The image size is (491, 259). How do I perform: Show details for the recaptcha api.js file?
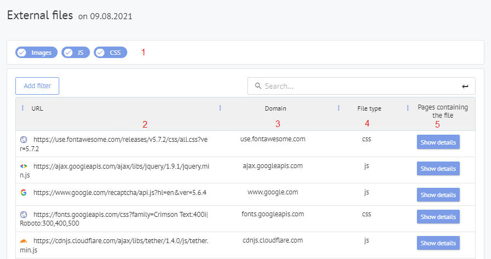pyautogui.click(x=438, y=194)
